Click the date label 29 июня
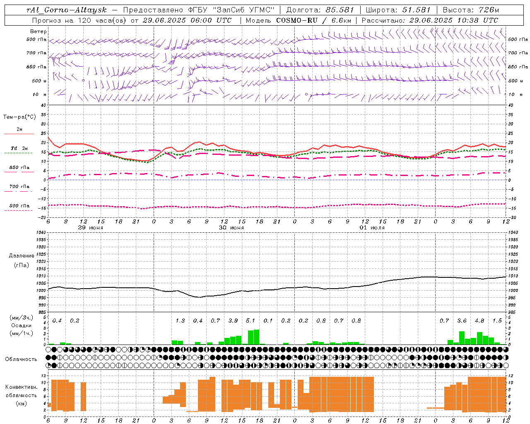The image size is (530, 424). pyautogui.click(x=91, y=228)
